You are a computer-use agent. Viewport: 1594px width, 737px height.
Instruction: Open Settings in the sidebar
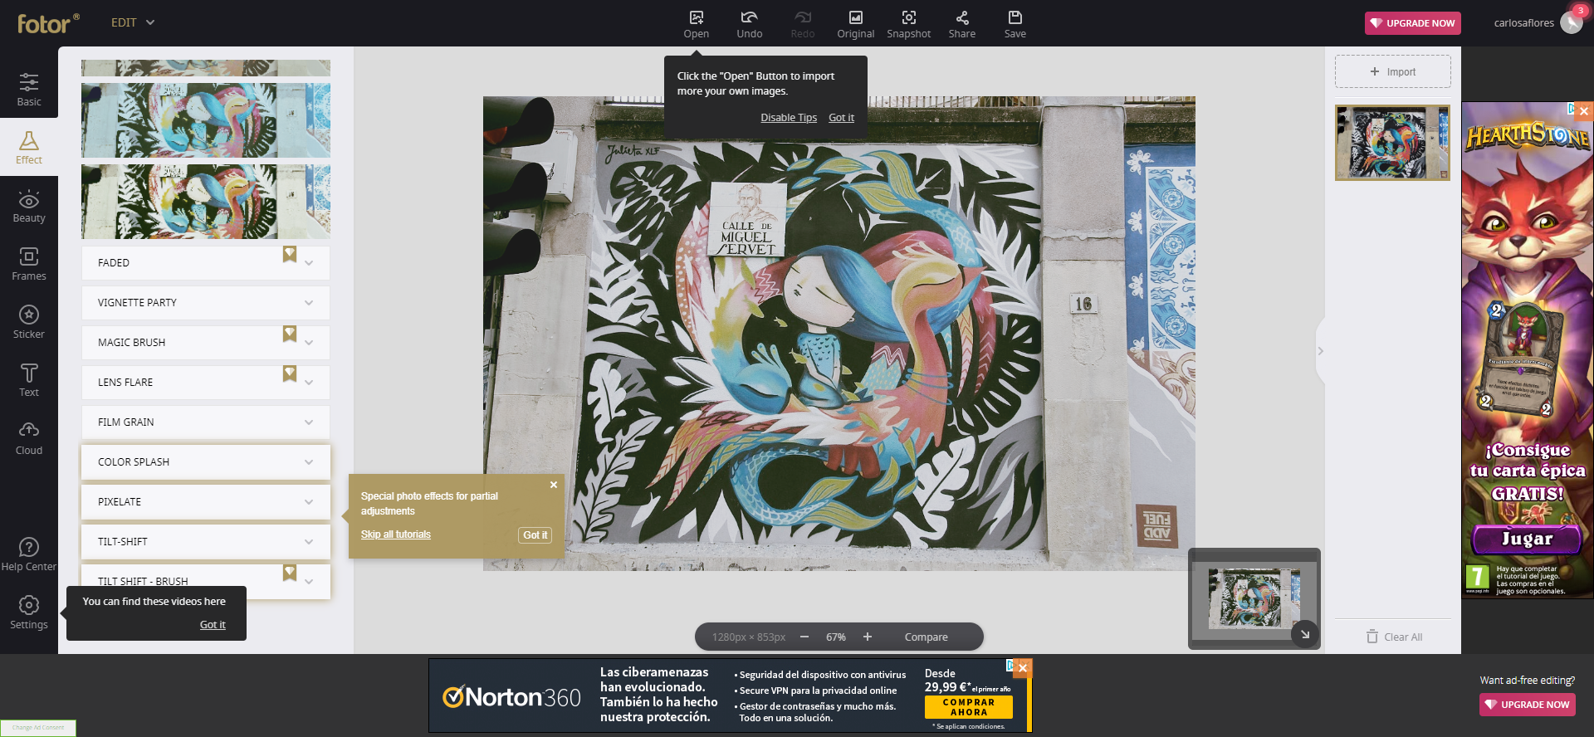pyautogui.click(x=29, y=613)
